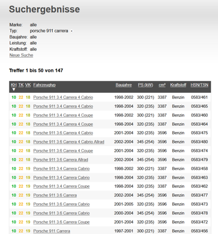
Task: Sort results by Fahrzeugtyp header
Action: point(44,85)
